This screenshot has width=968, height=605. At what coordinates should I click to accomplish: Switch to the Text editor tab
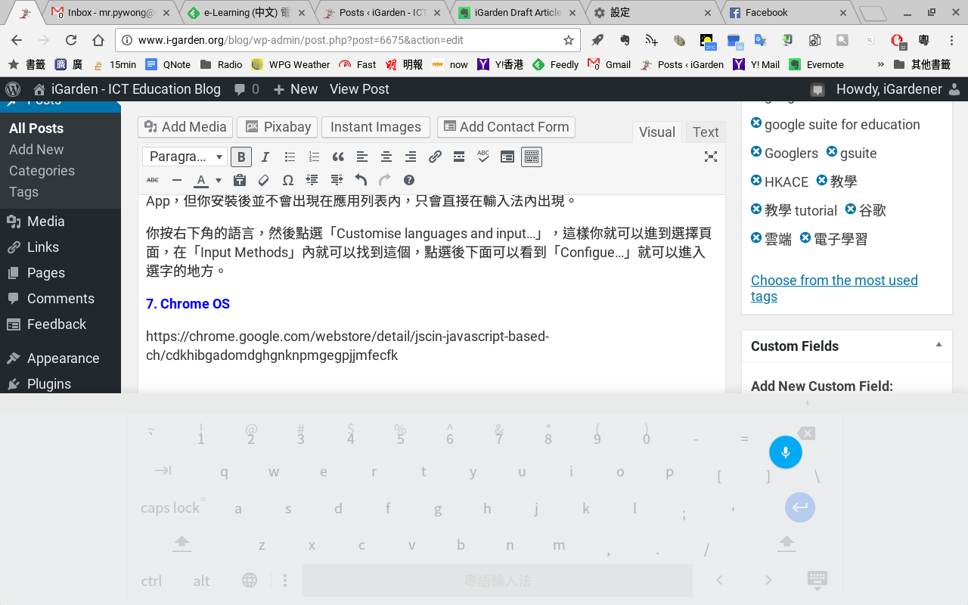coord(705,132)
